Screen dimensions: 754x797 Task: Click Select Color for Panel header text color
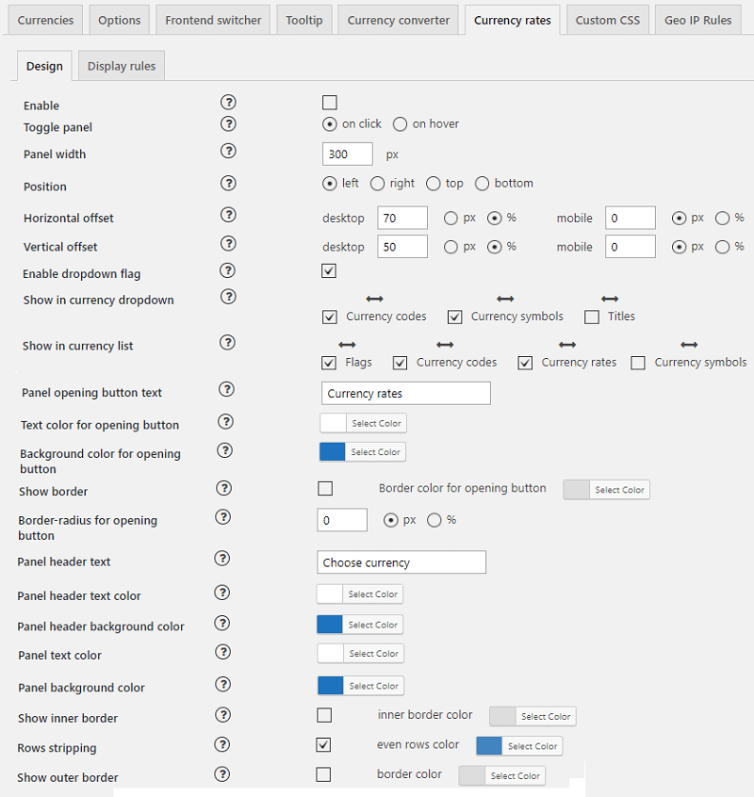372,594
